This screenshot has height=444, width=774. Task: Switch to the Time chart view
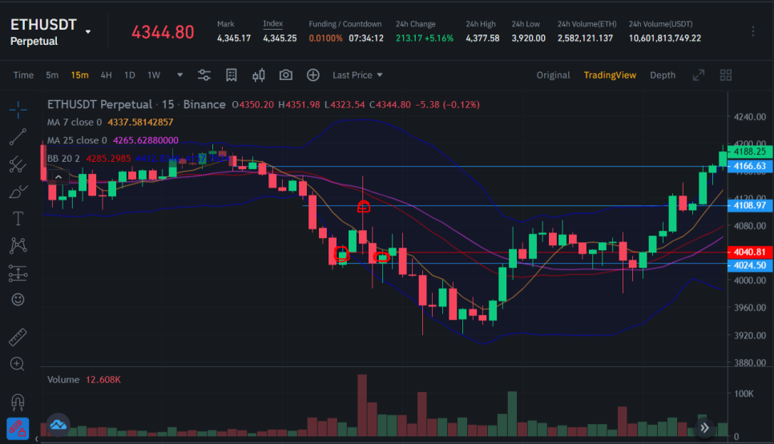point(23,75)
